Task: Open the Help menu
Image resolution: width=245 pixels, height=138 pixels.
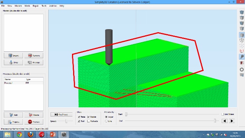Action: click(x=62, y=6)
